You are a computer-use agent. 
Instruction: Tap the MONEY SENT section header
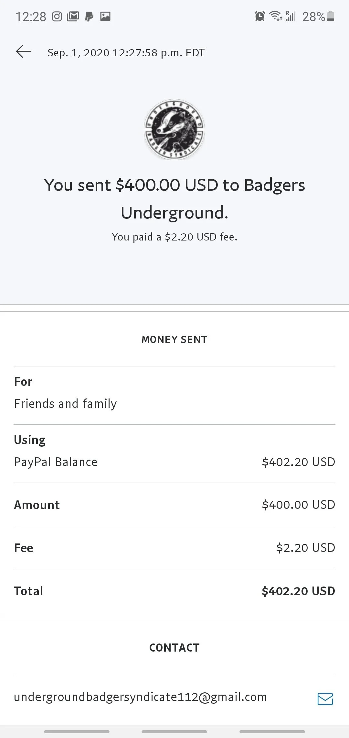[x=174, y=340]
